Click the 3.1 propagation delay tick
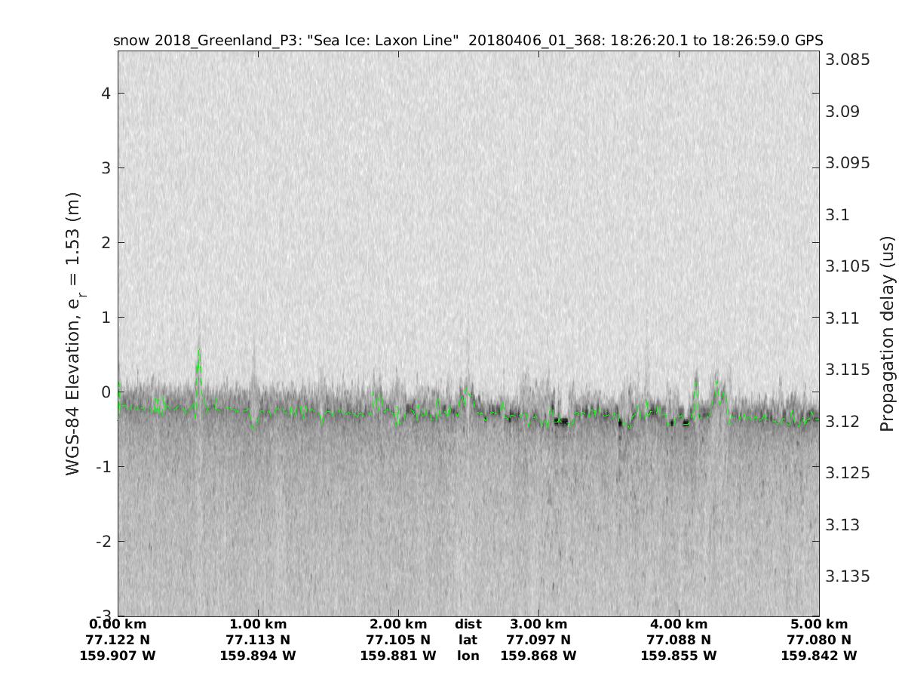Screen dimensions: 905x679 (837, 215)
